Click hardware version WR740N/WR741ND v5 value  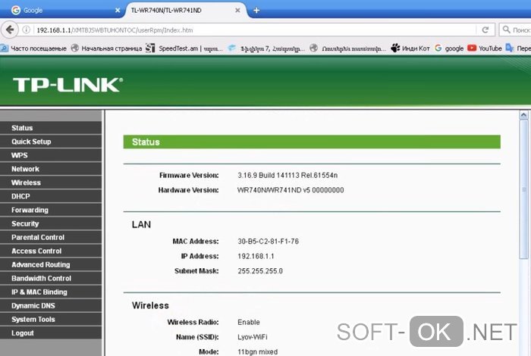(x=291, y=190)
